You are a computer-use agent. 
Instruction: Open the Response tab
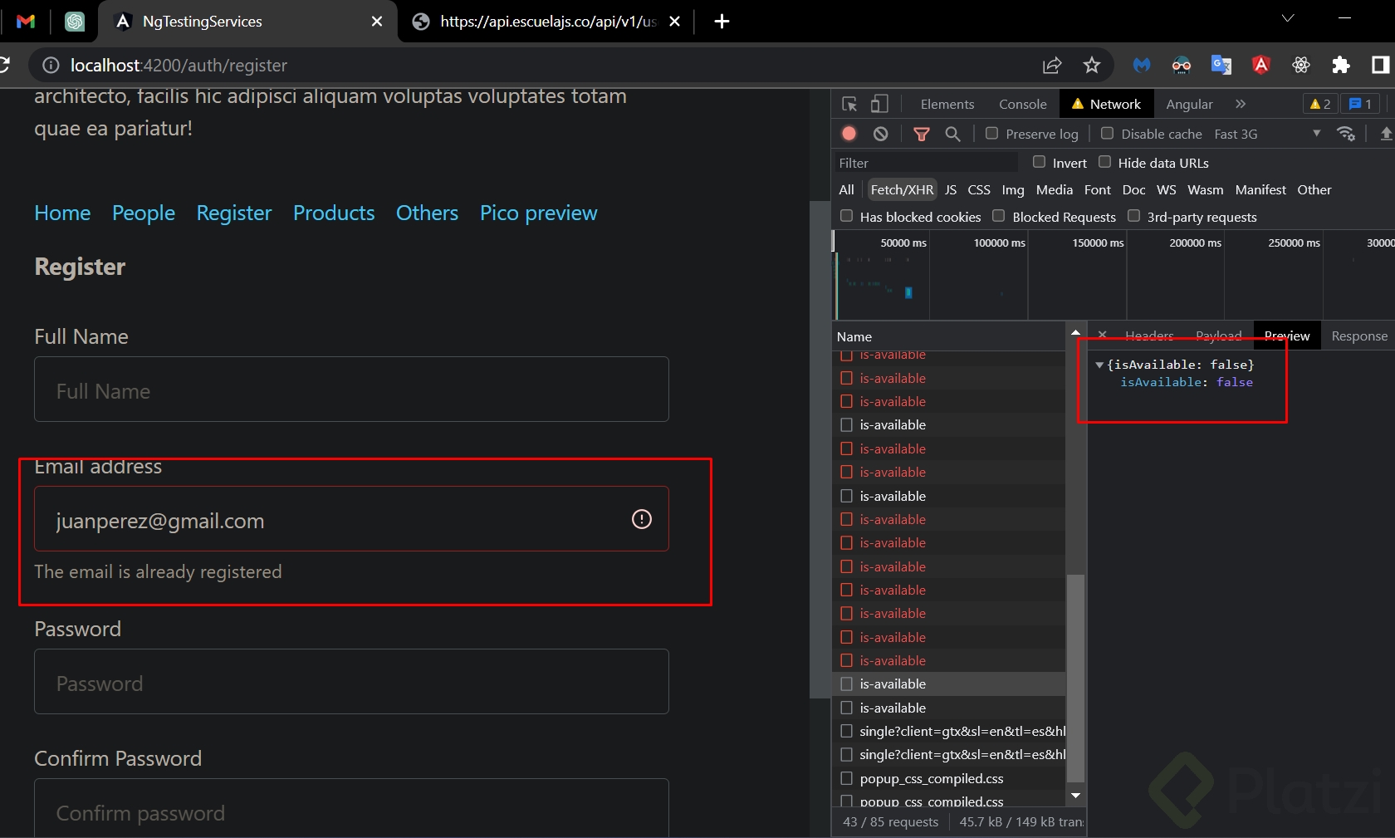click(1358, 336)
